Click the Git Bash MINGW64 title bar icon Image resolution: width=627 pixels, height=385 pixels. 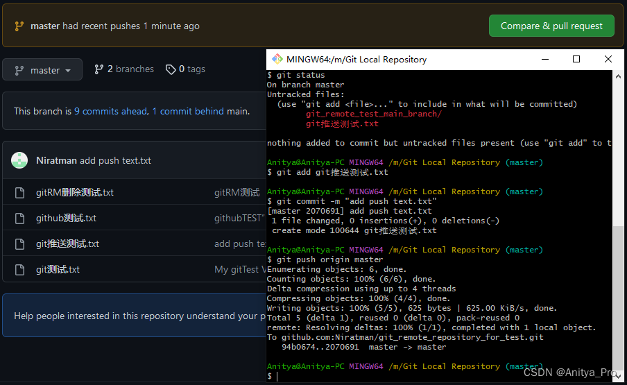(277, 59)
